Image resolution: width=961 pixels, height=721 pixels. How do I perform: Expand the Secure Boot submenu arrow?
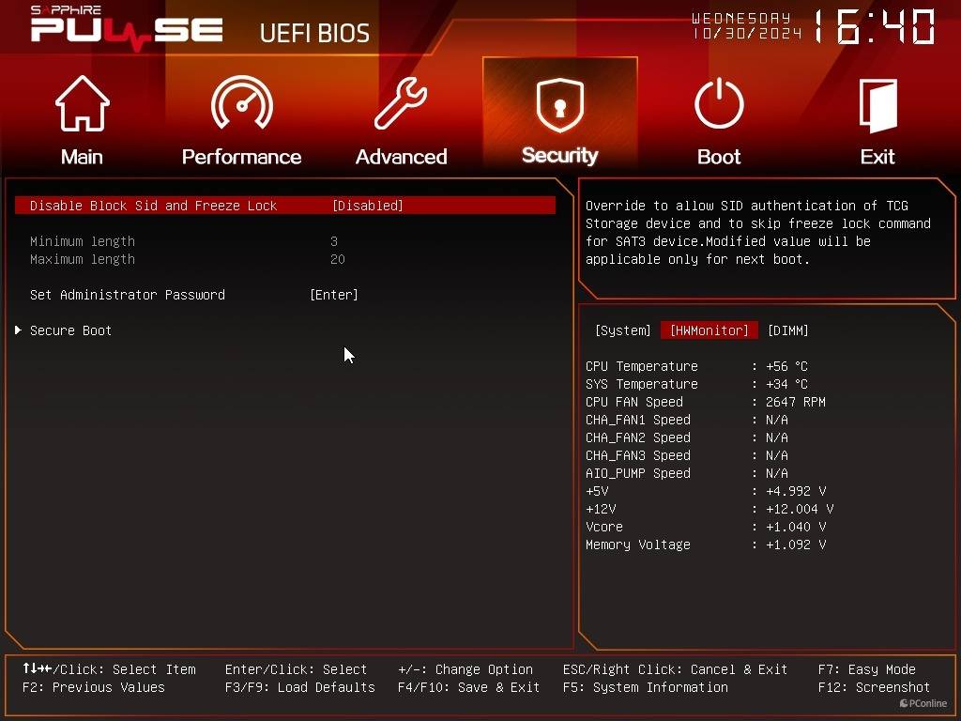pos(19,330)
